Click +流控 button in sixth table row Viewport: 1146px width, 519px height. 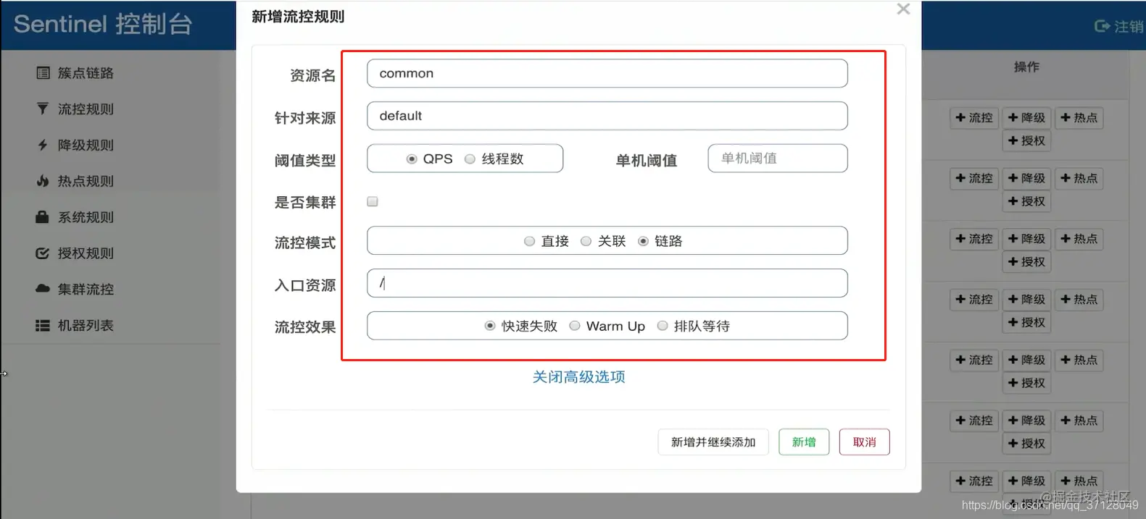(x=974, y=421)
